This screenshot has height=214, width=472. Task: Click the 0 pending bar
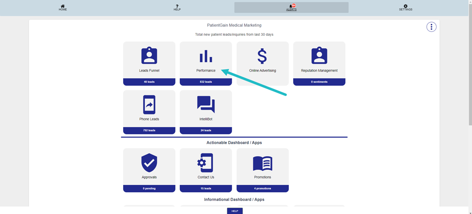pos(149,189)
